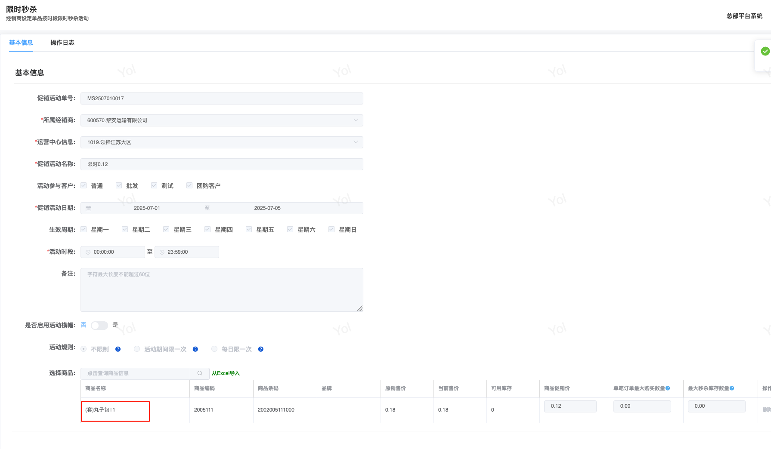Screen dimensions: 771x449
Task: Open the 所属经销商 dropdown
Action: tap(222, 120)
